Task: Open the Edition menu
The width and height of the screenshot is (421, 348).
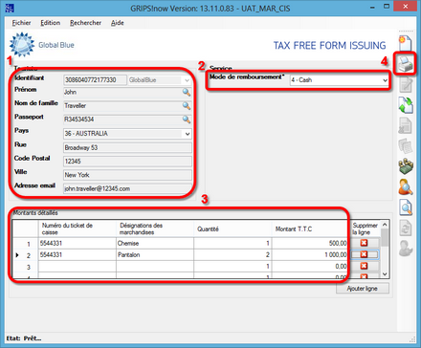Action: [50, 23]
